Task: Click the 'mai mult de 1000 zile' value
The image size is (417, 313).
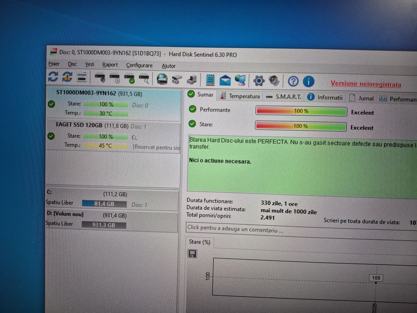Action: 289,211
